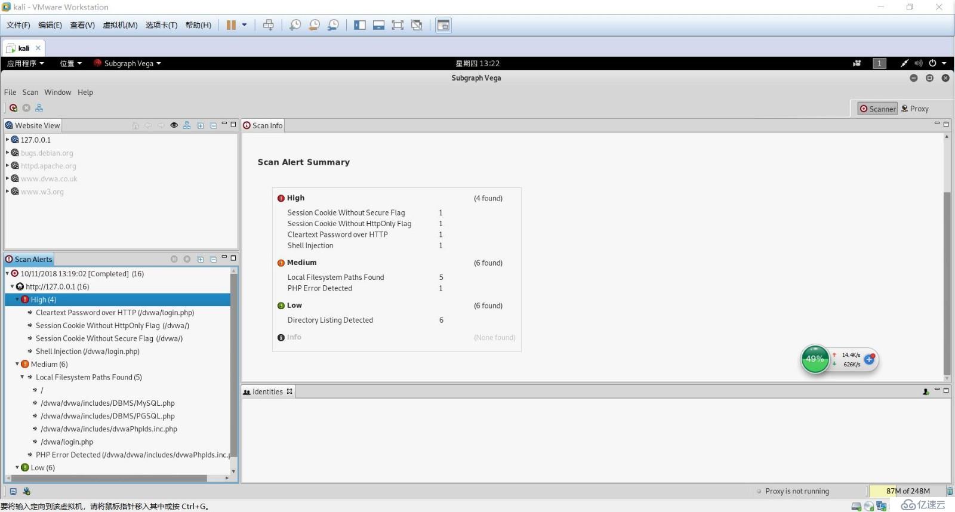Maximize the Scan Info panel
The width and height of the screenshot is (955, 512).
click(946, 124)
